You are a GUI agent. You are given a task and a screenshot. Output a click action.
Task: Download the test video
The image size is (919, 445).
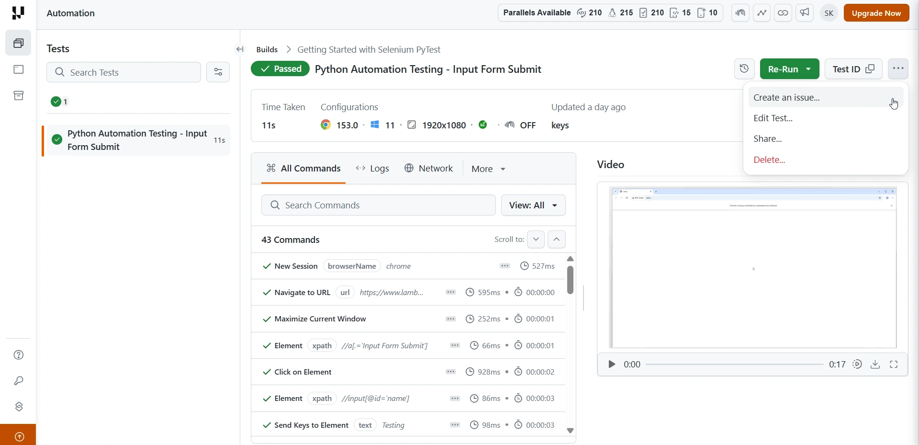coord(875,365)
